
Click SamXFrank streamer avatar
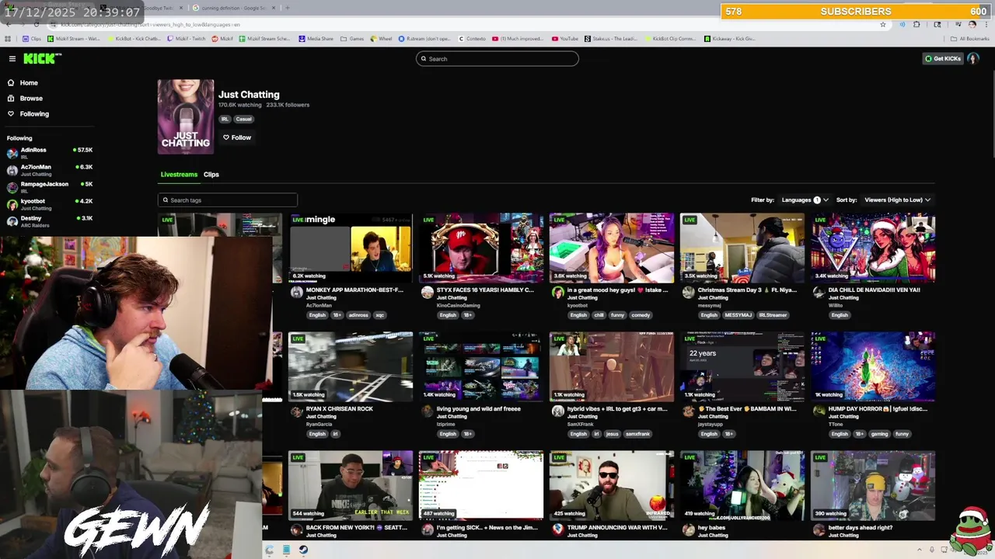pyautogui.click(x=557, y=411)
